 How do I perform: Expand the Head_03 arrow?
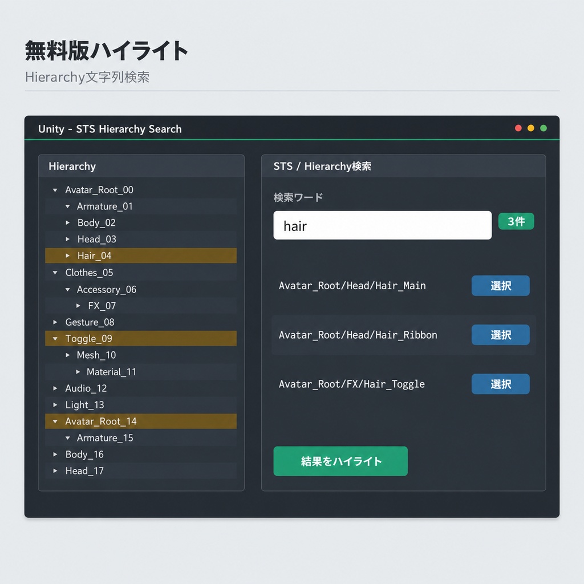coord(67,239)
